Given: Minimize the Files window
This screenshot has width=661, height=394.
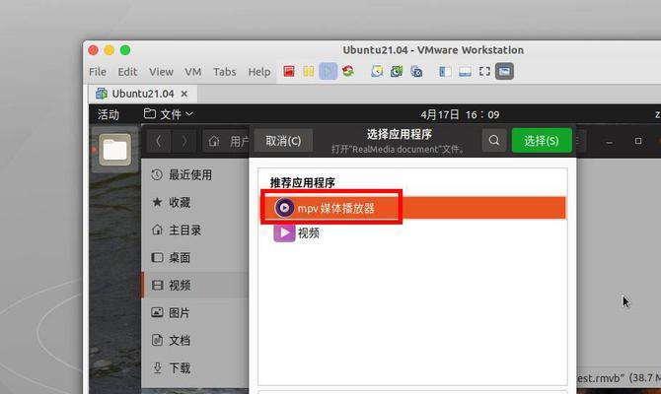Looking at the screenshot, I should 609,142.
